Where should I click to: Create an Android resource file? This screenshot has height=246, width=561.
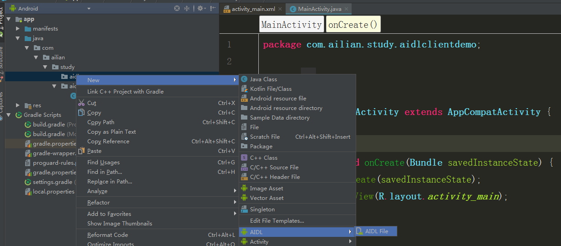pos(297,99)
